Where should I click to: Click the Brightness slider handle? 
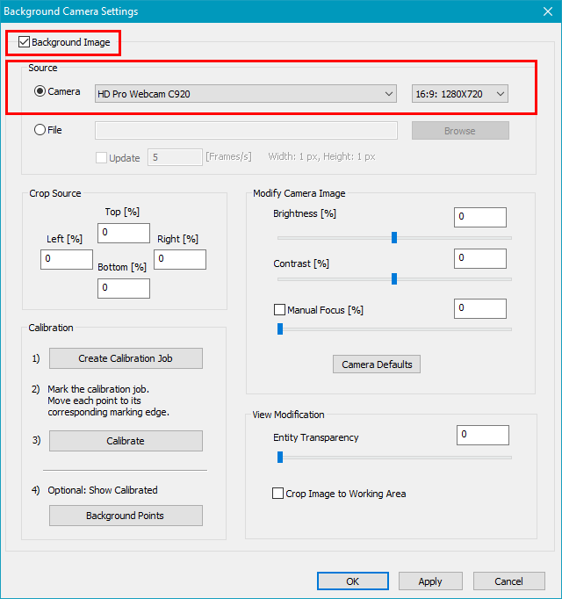coord(394,237)
